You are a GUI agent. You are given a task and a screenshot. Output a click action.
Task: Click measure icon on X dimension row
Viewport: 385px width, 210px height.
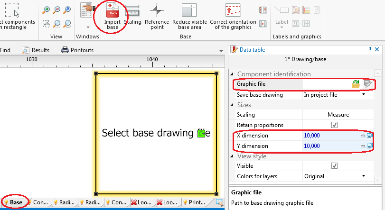(x=369, y=136)
